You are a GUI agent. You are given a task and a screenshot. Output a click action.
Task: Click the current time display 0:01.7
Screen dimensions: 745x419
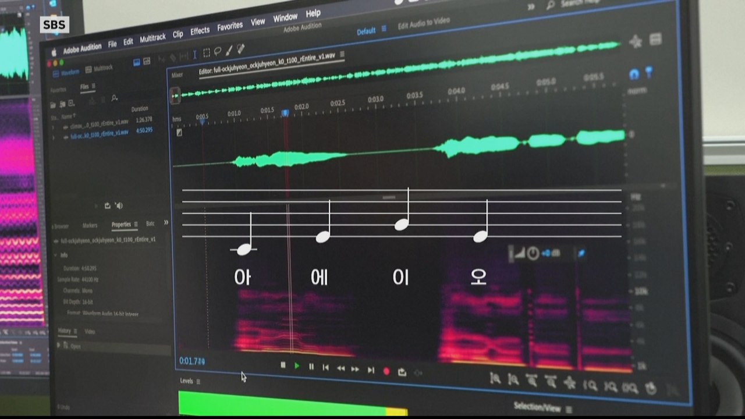(x=191, y=361)
